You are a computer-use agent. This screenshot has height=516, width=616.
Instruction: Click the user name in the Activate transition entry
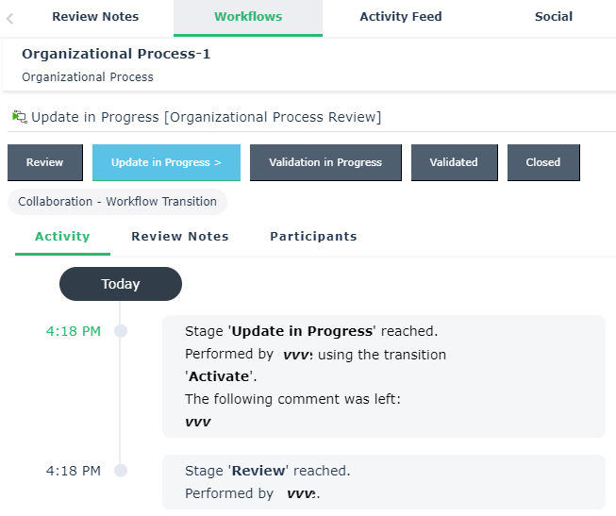coord(298,355)
